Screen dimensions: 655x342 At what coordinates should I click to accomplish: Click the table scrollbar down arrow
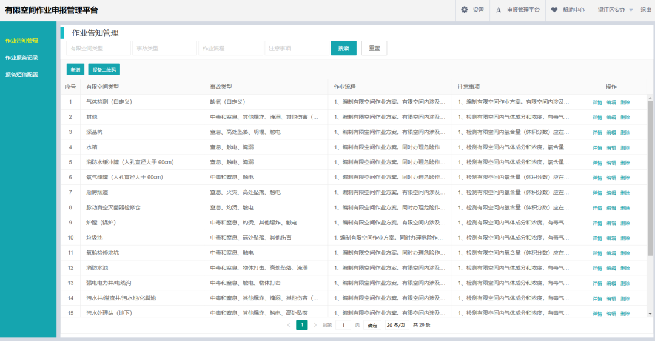point(650,313)
